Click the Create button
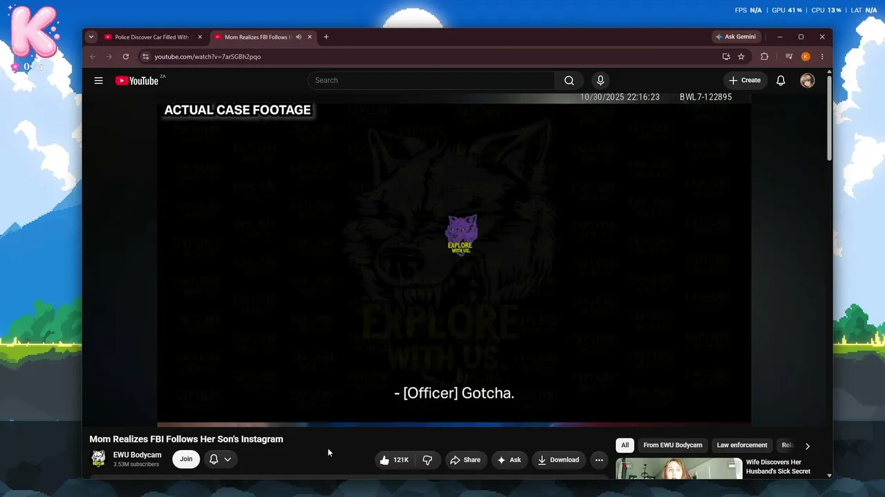This screenshot has height=497, width=885. [x=745, y=81]
